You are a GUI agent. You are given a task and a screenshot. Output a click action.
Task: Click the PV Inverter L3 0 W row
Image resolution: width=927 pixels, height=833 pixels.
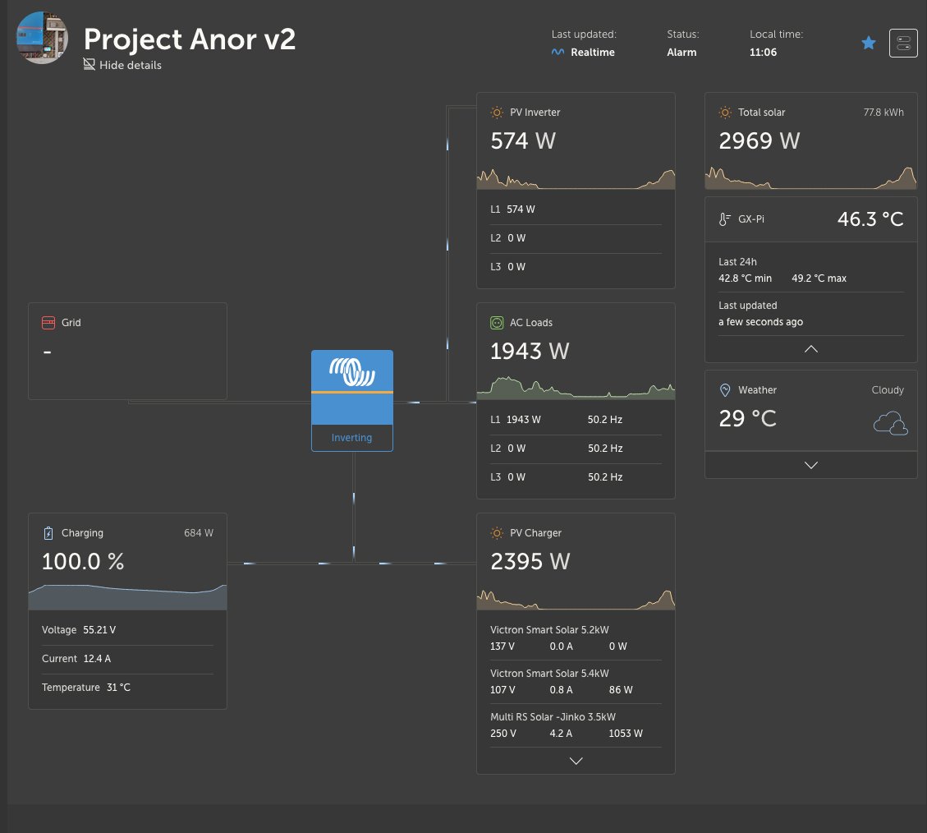(x=576, y=267)
